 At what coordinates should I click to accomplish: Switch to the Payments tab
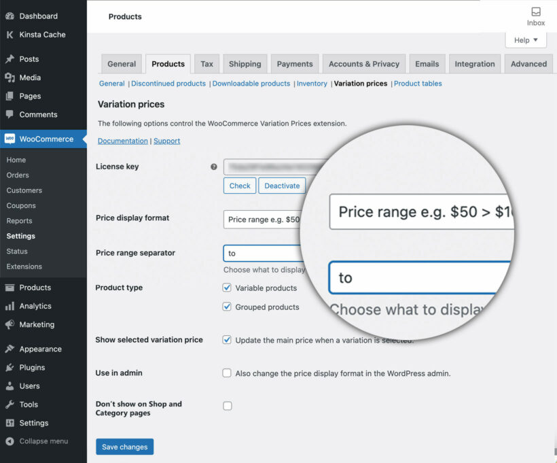click(295, 64)
